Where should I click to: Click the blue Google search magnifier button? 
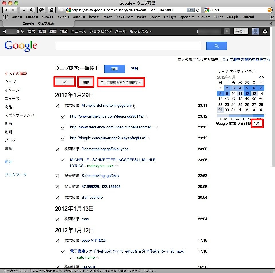point(216,46)
